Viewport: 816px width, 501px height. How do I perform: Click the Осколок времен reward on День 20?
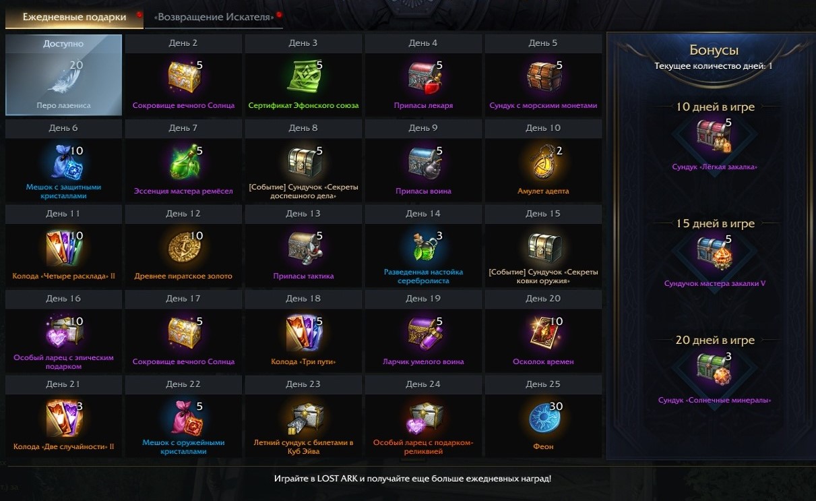pos(543,332)
